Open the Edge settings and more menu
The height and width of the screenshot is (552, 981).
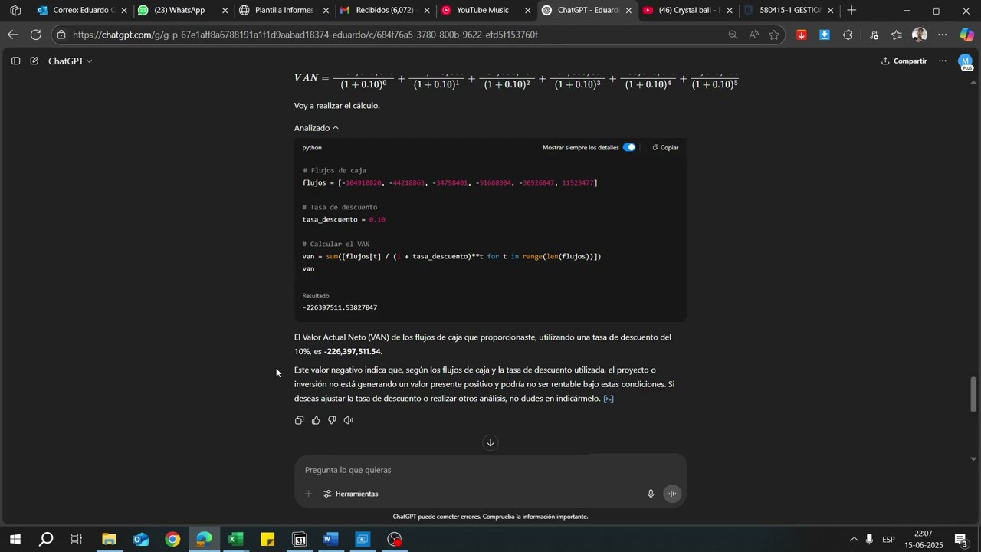coord(943,34)
